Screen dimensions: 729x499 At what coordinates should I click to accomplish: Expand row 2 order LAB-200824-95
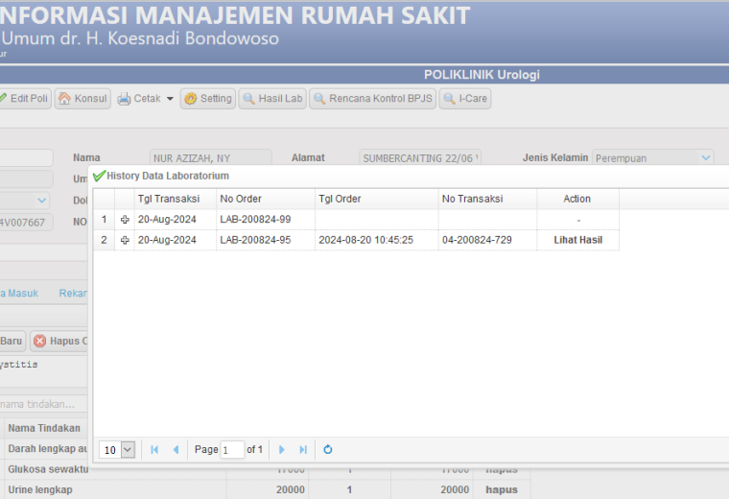[x=125, y=240]
